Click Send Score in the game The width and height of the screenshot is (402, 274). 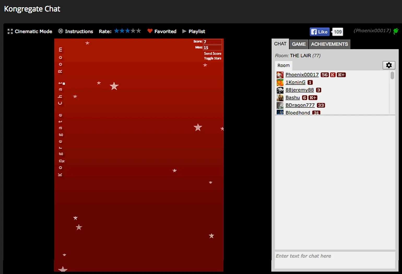[212, 53]
